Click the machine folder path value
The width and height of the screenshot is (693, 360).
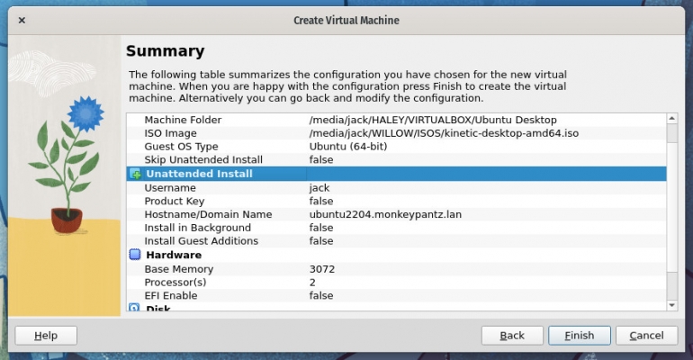(433, 120)
